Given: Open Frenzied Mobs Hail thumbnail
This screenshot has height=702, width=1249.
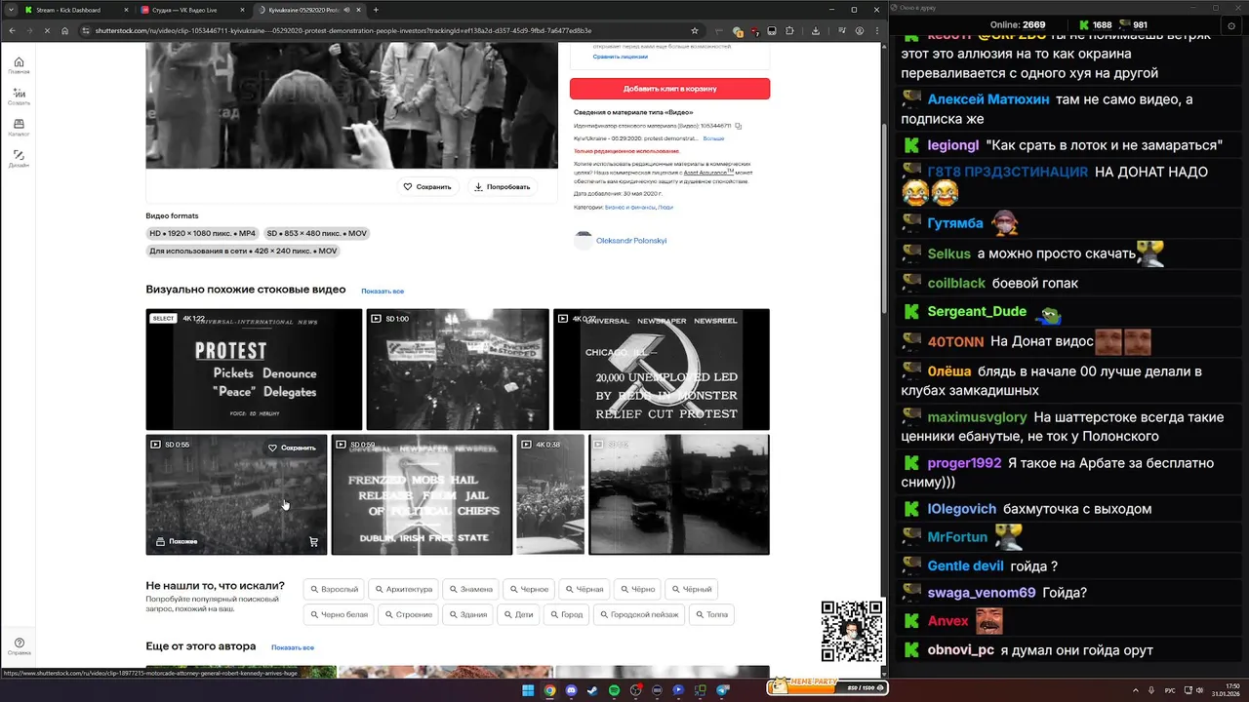Looking at the screenshot, I should pos(422,494).
